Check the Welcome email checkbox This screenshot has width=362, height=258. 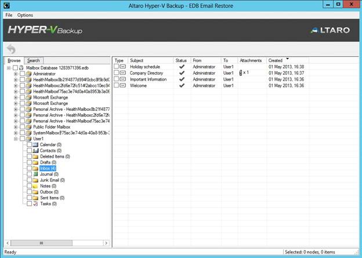(117, 85)
